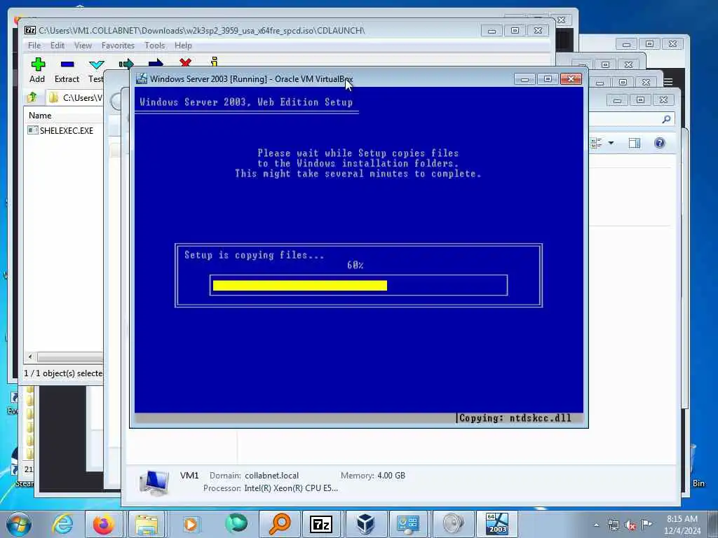The image size is (718, 538).
Task: Open the View menu in 7-Zip
Action: (x=83, y=46)
